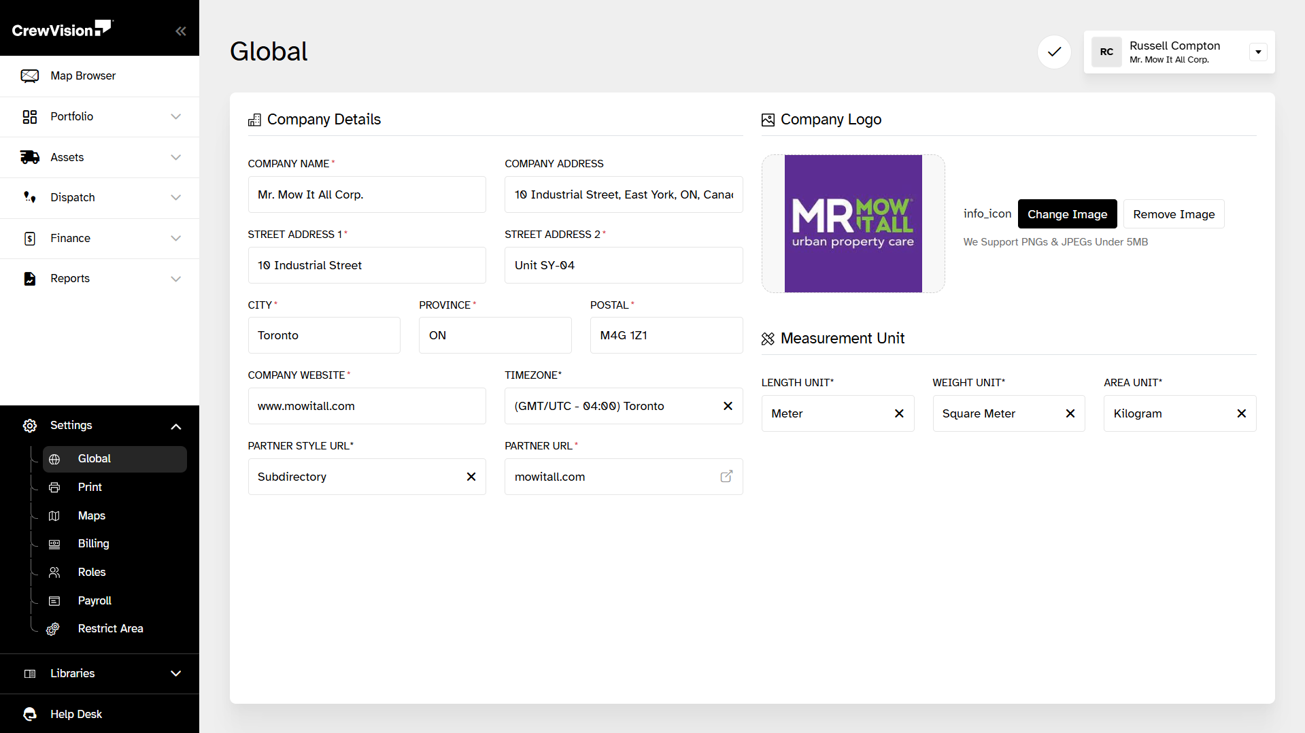Screen dimensions: 1305x733
Task: Focus the City field
Action: click(x=324, y=335)
